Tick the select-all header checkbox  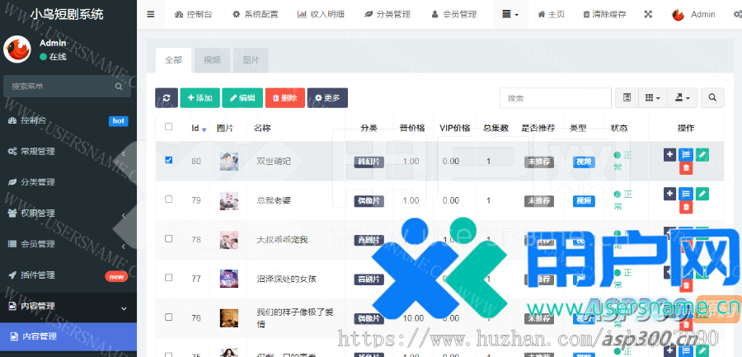[x=168, y=126]
